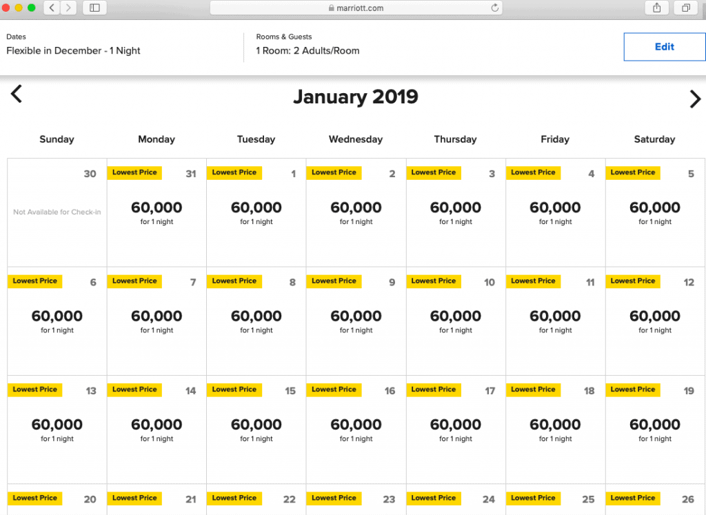The image size is (706, 515).
Task: Go back with Safari's back arrow
Action: [52, 8]
